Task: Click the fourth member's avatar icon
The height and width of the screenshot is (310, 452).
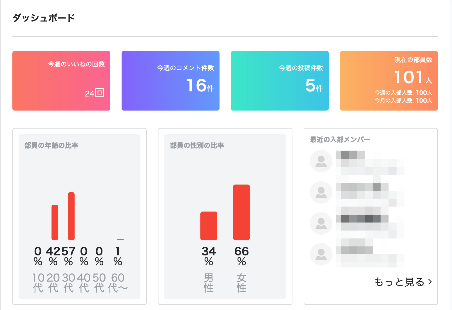Action: click(x=321, y=254)
